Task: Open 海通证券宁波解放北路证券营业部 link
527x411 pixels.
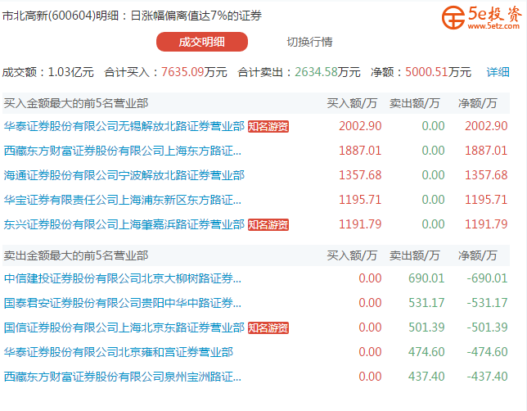Action: [124, 175]
